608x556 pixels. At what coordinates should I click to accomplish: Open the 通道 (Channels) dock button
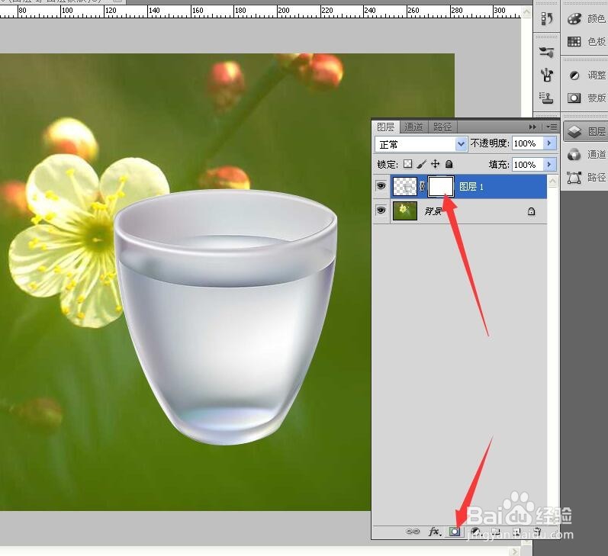coord(586,155)
